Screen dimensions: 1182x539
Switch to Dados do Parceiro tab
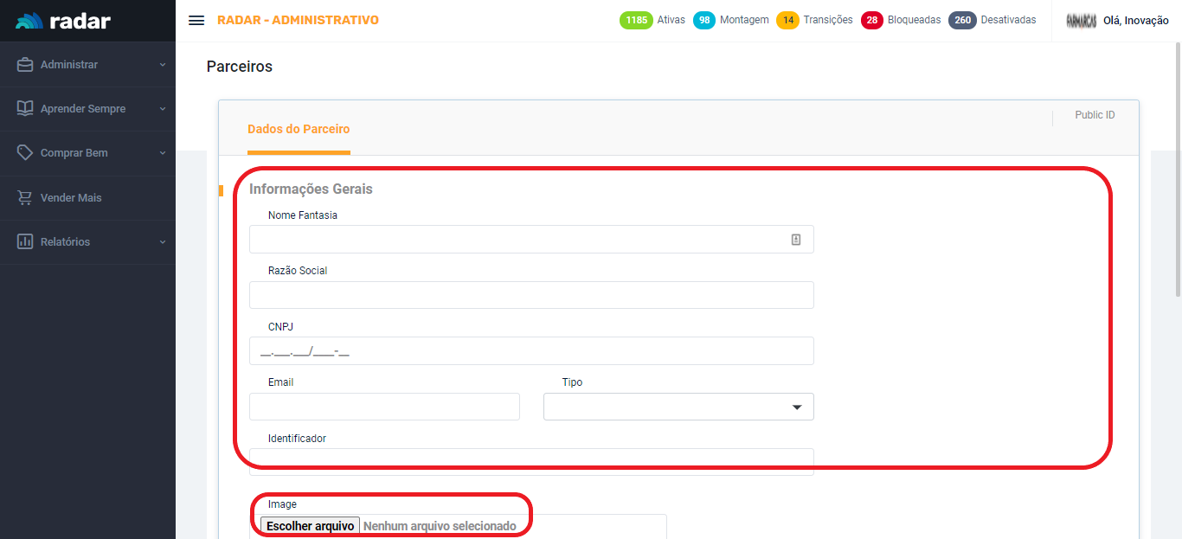tap(299, 129)
